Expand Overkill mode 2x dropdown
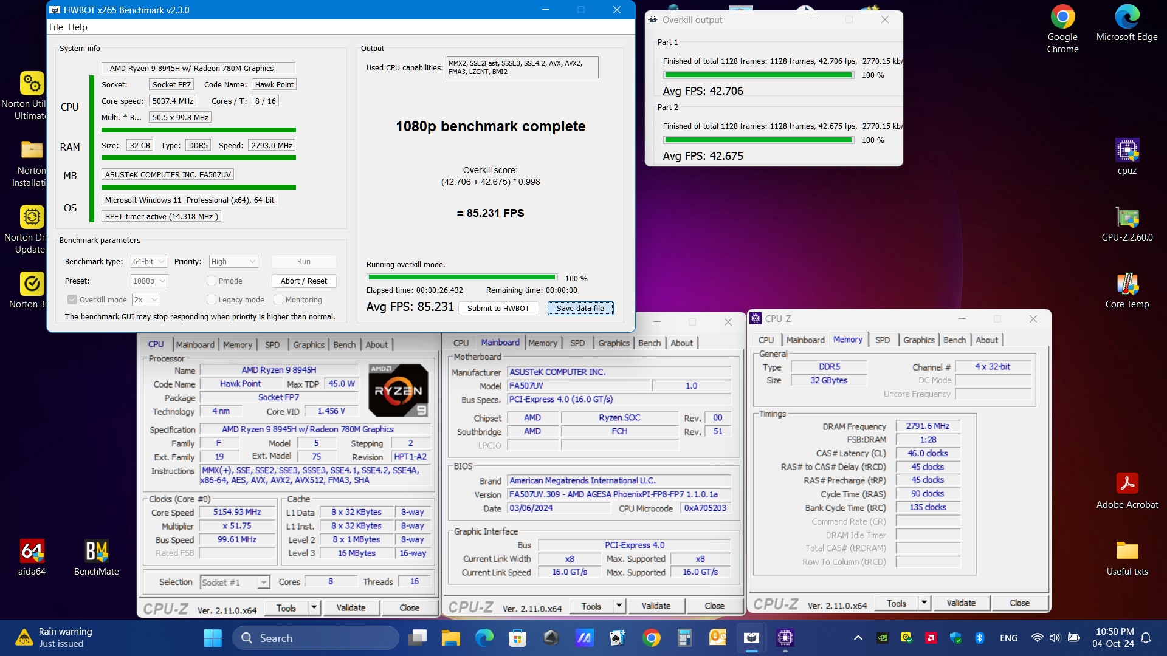 click(146, 299)
